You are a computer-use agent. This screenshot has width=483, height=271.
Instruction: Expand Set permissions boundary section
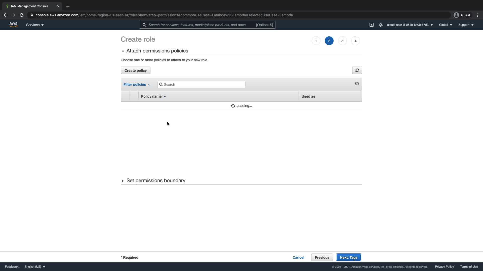pyautogui.click(x=123, y=181)
